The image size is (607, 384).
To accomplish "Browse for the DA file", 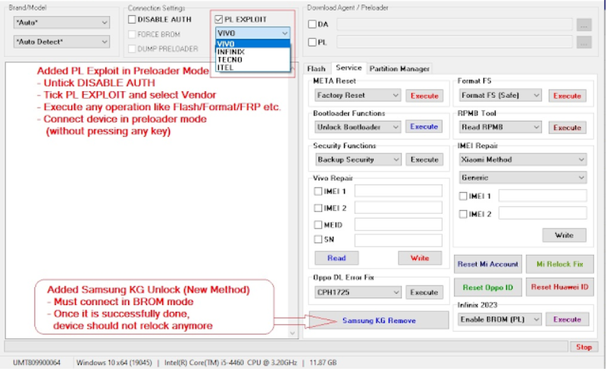I will click(x=584, y=25).
